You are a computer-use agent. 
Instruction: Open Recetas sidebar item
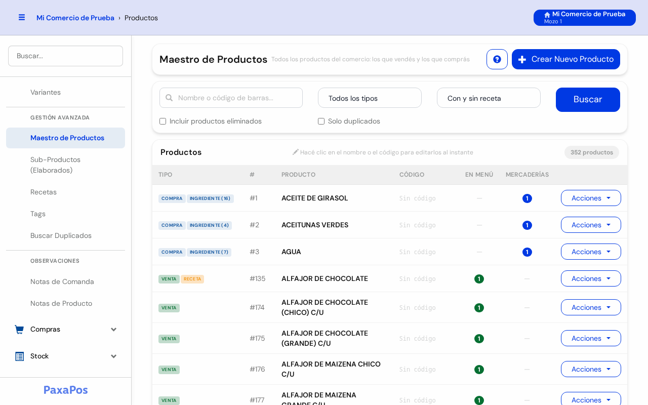[66, 192]
